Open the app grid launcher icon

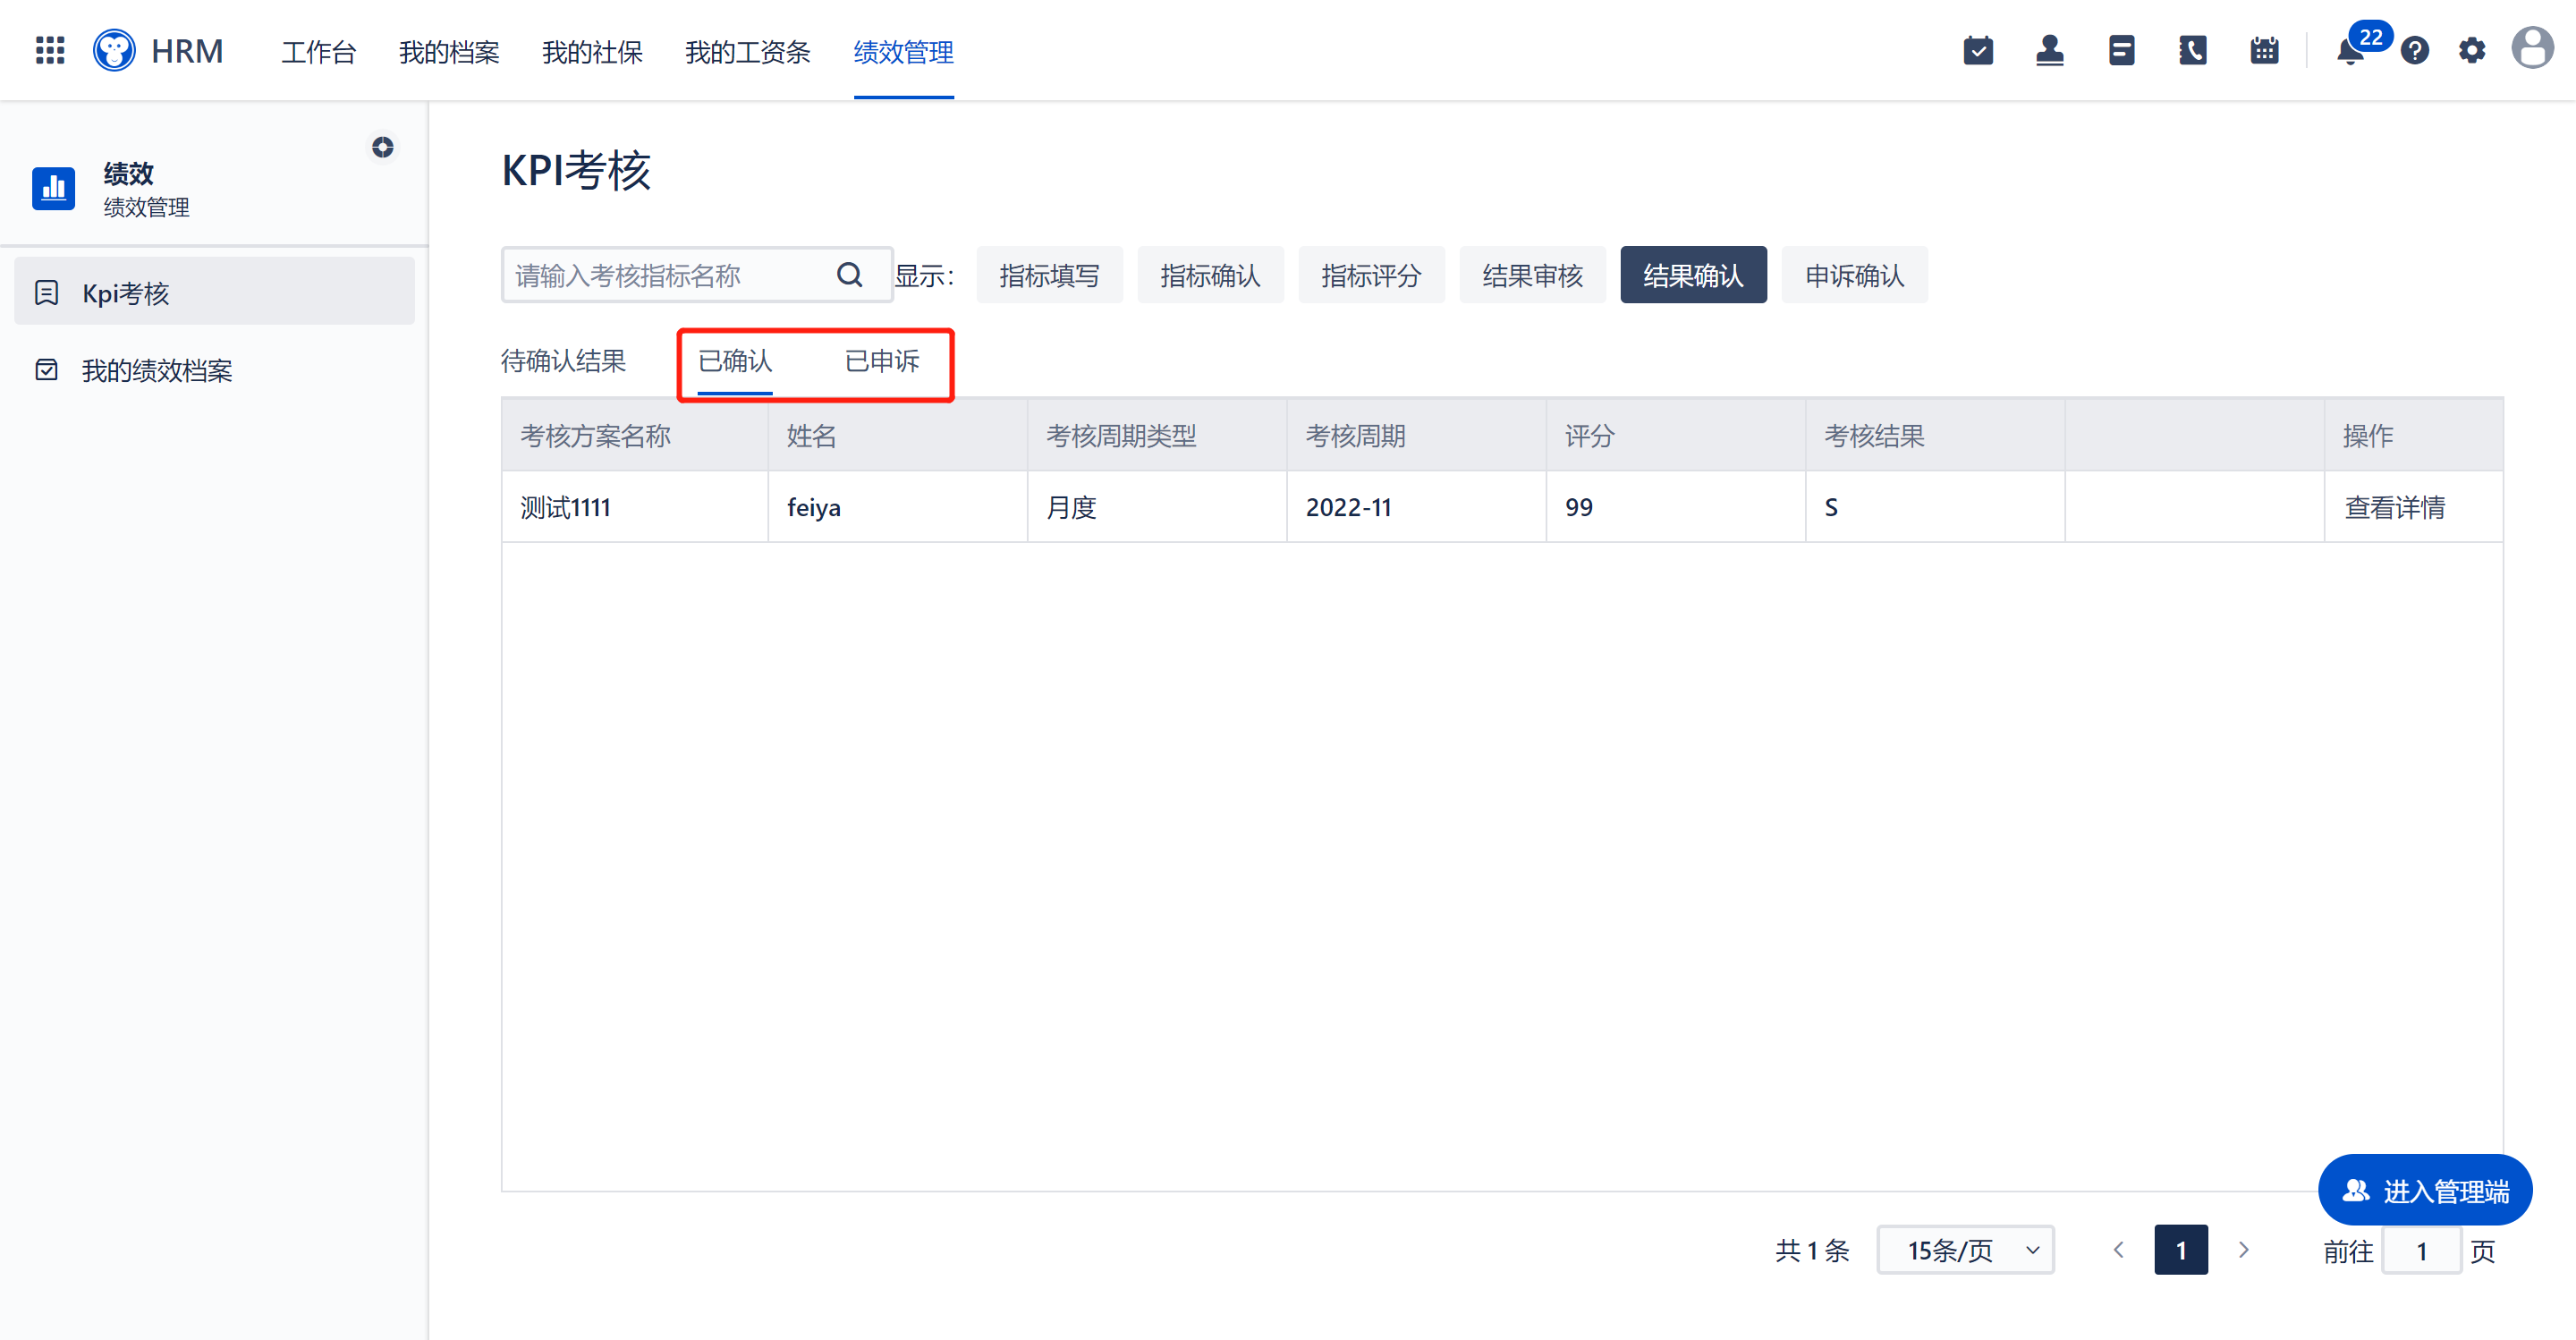point(50,50)
